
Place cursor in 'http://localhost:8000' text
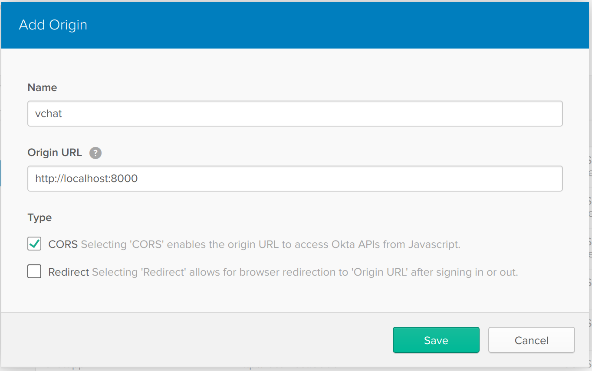pyautogui.click(x=86, y=179)
